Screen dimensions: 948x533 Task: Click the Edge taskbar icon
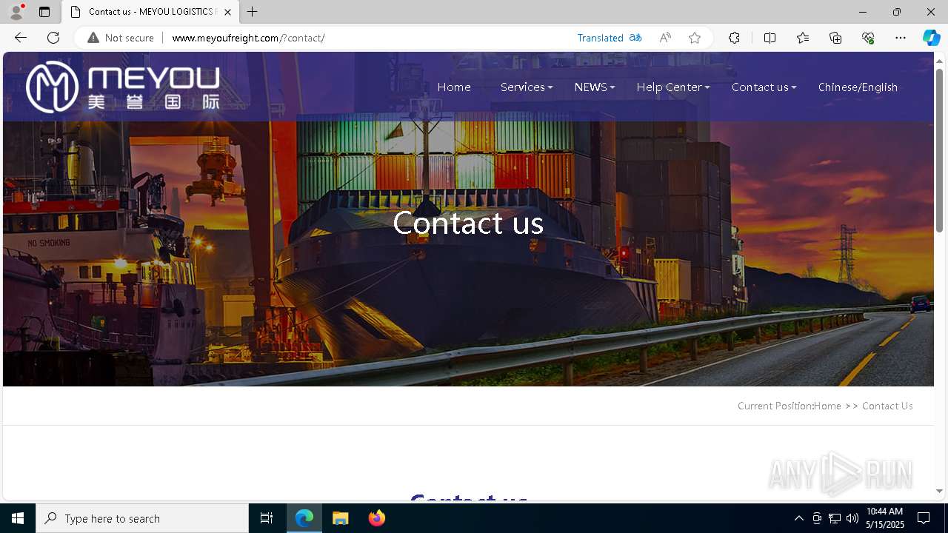tap(304, 518)
